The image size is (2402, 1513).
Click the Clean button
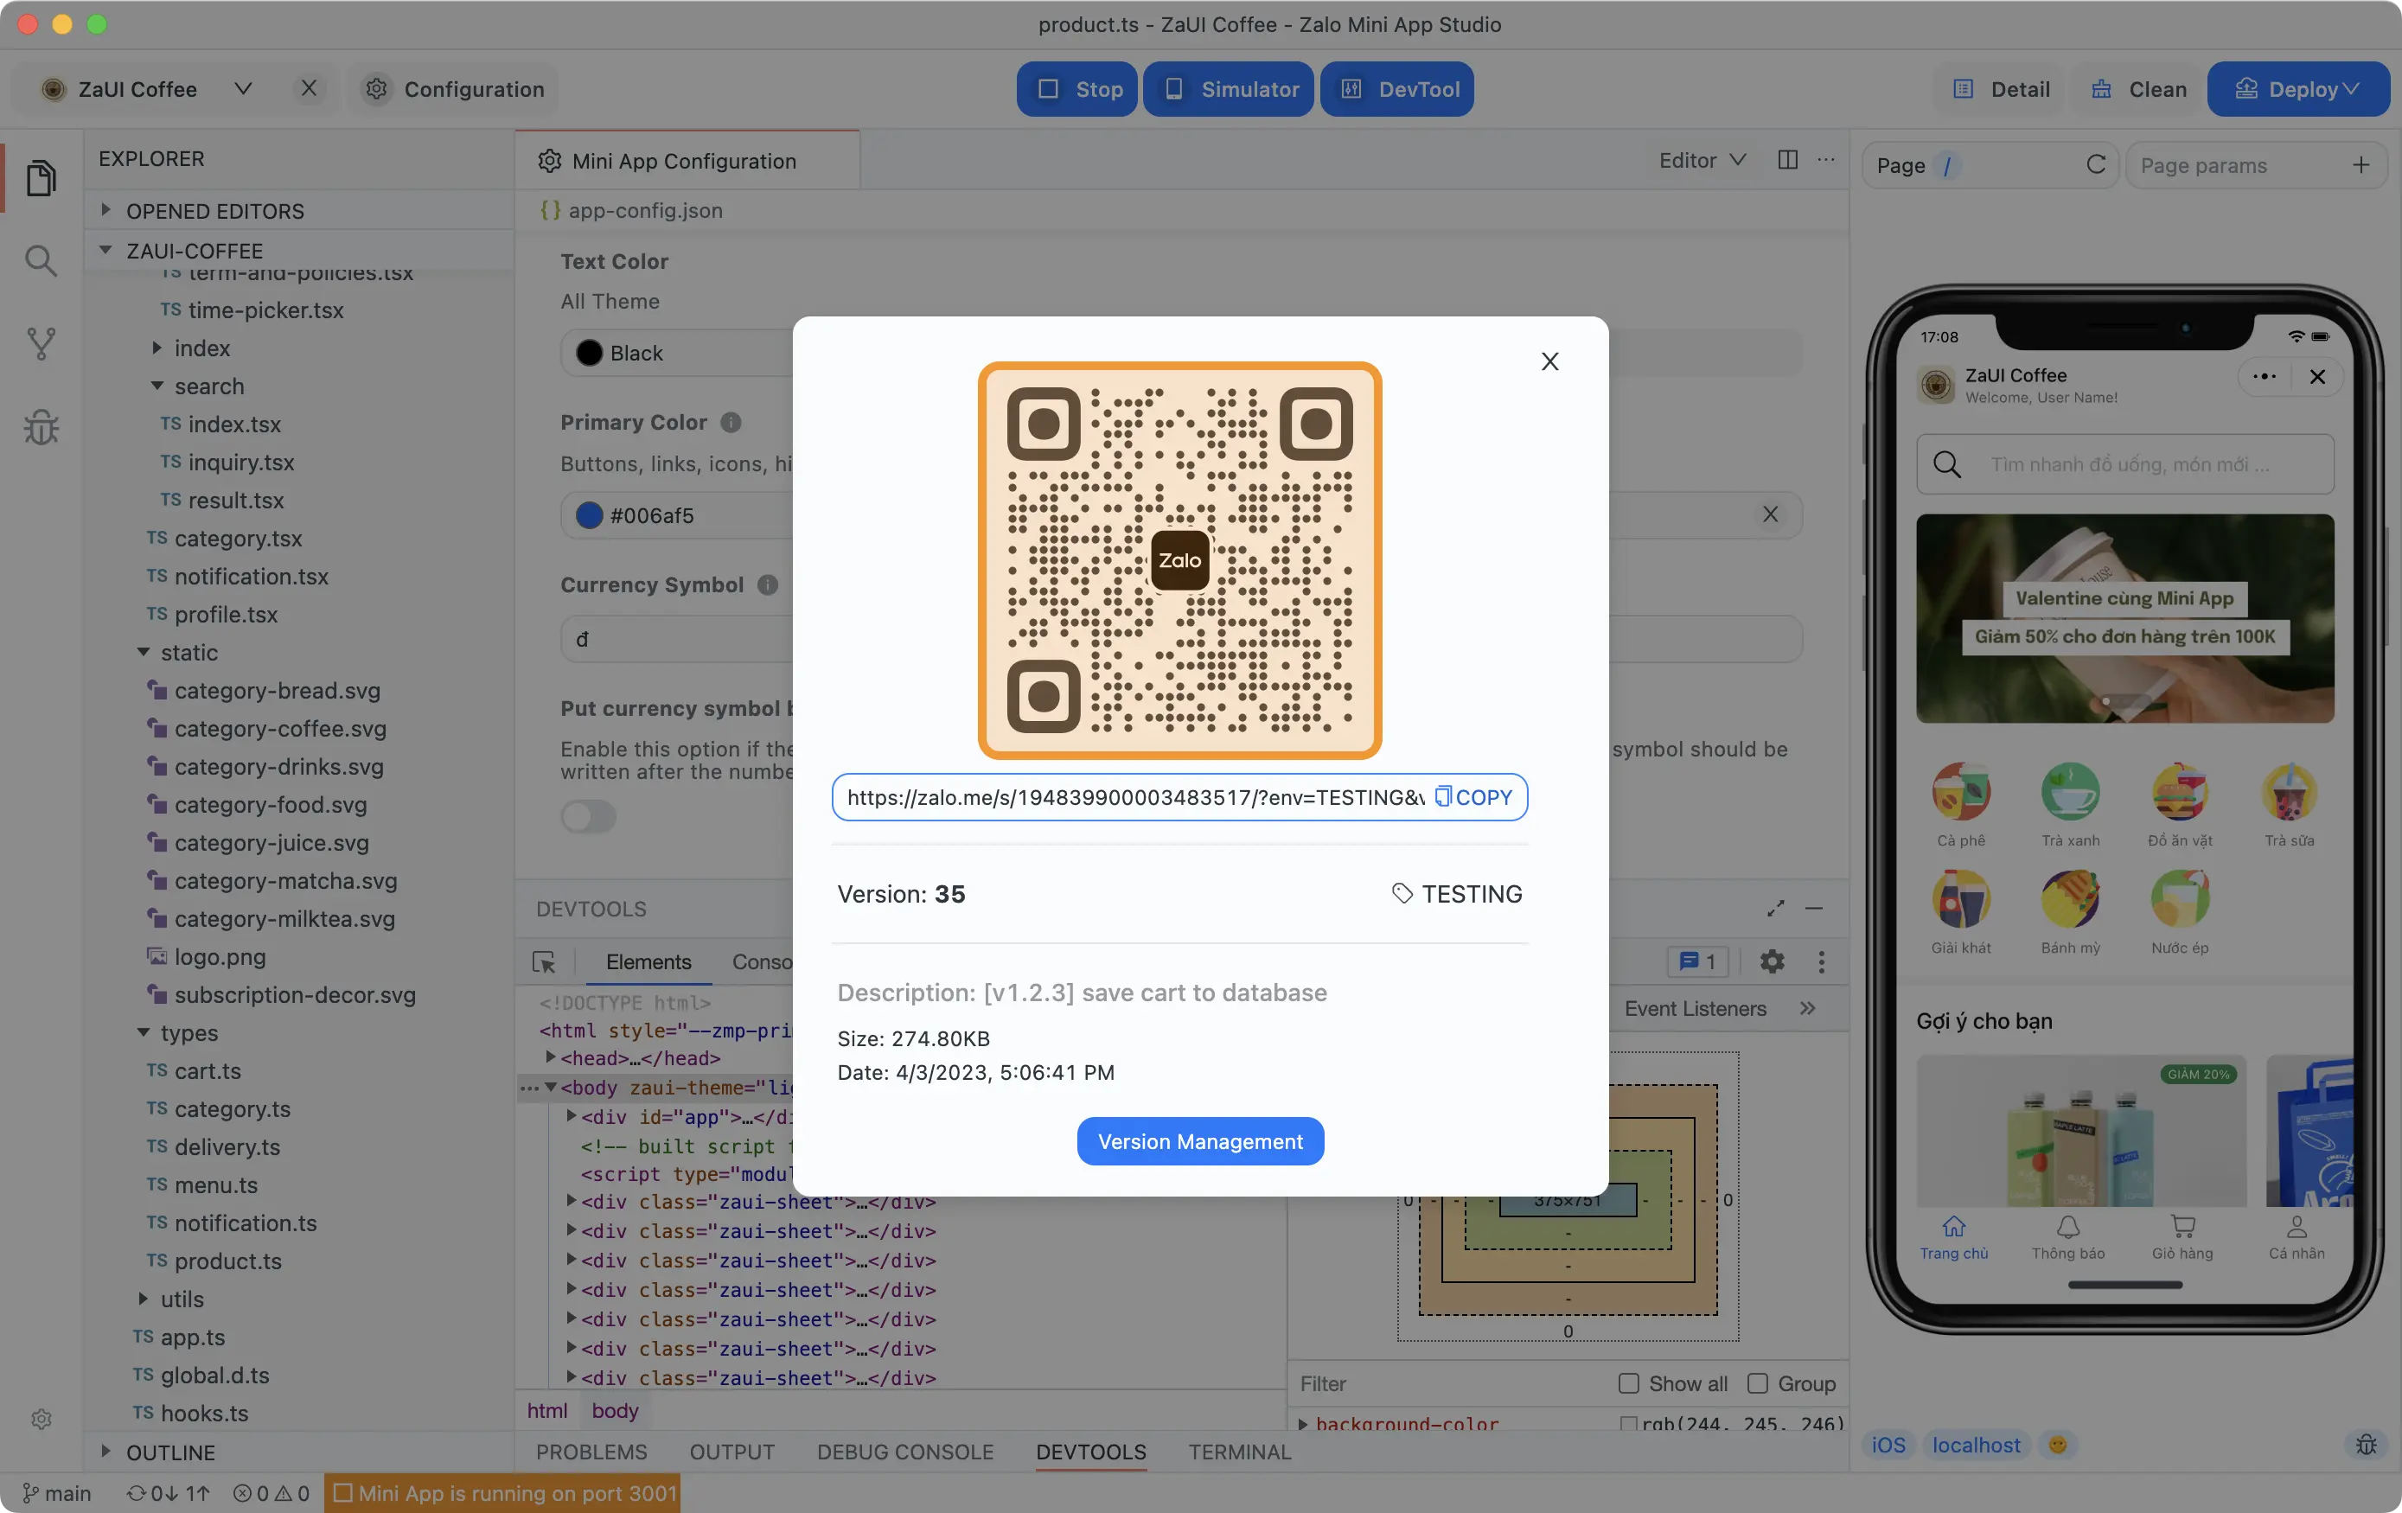(2138, 89)
